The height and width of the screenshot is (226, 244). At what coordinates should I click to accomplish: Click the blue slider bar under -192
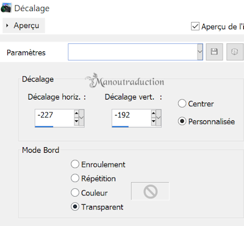120,126
